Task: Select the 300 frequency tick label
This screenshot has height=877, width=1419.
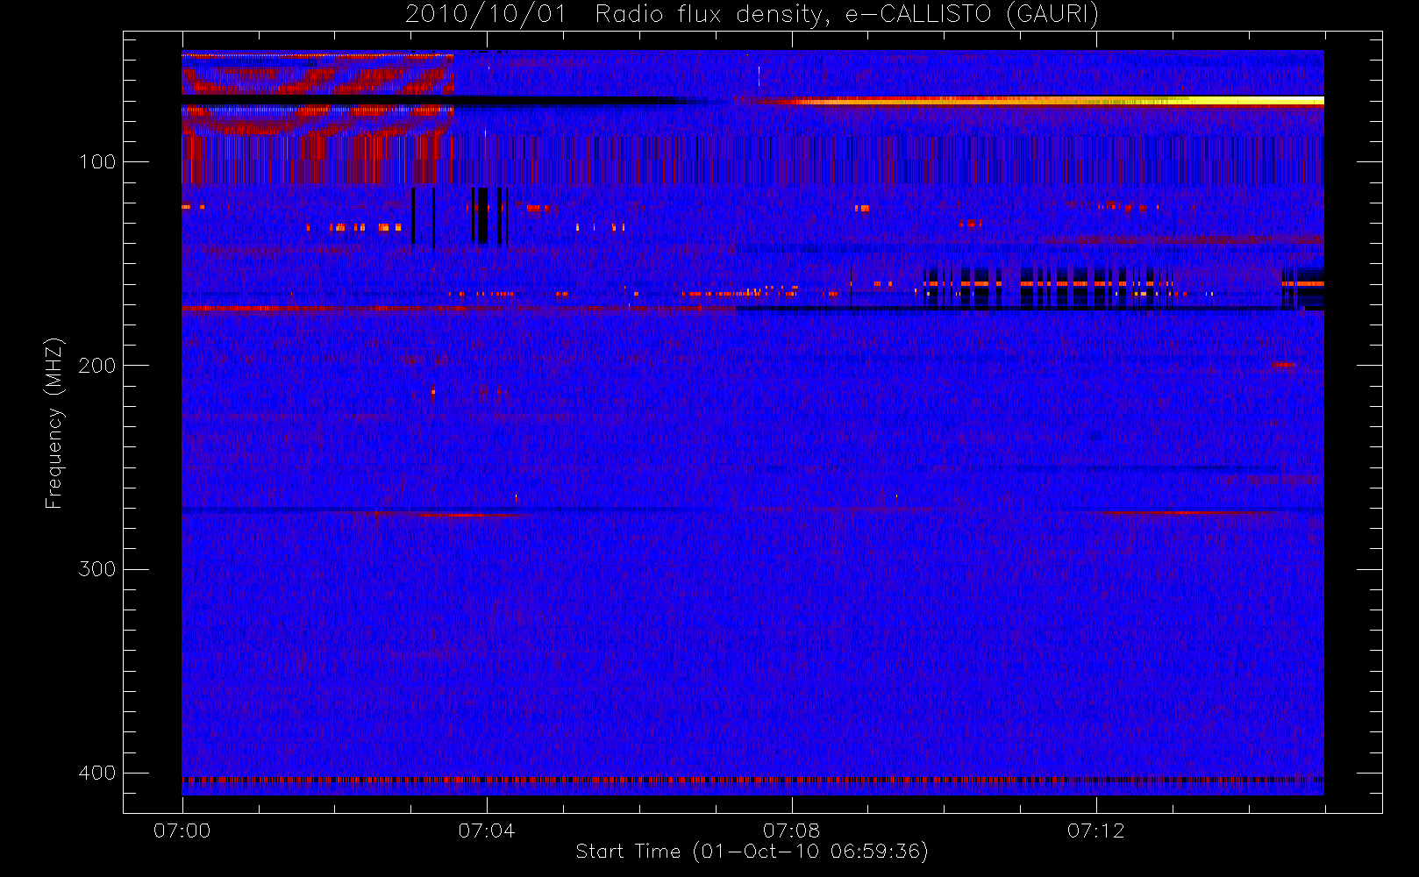Action: point(97,569)
